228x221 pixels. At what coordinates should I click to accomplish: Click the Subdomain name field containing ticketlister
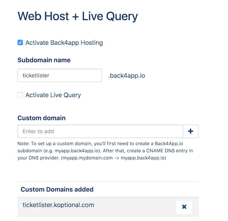(x=60, y=75)
